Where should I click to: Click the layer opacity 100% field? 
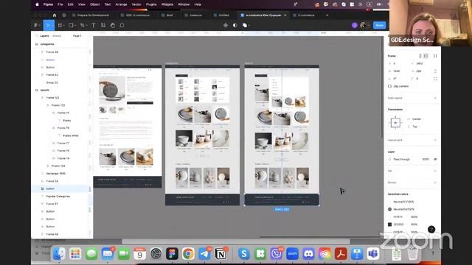tap(425, 159)
